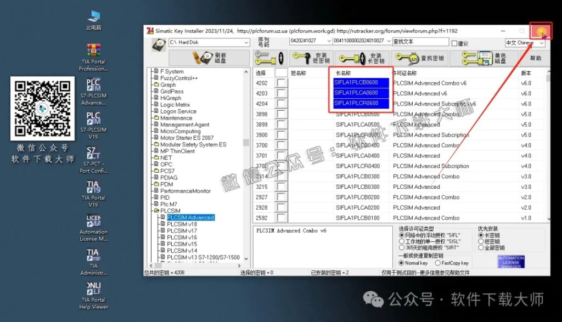Select the 短密钥 (short key) radio option
This screenshot has width=562, height=322.
[x=481, y=241]
